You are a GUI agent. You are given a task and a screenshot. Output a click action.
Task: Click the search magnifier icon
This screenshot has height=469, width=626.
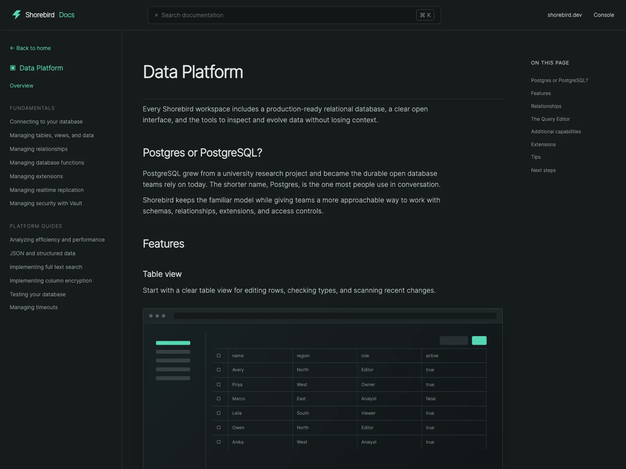[156, 15]
